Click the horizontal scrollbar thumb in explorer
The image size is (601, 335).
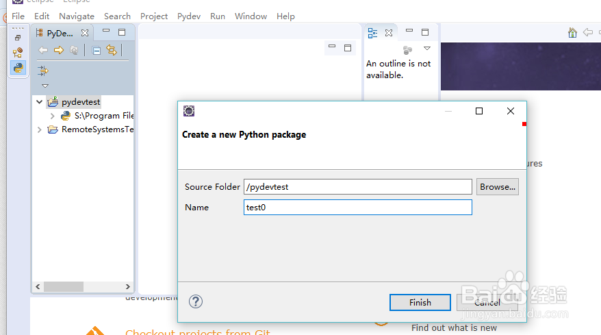pos(64,286)
